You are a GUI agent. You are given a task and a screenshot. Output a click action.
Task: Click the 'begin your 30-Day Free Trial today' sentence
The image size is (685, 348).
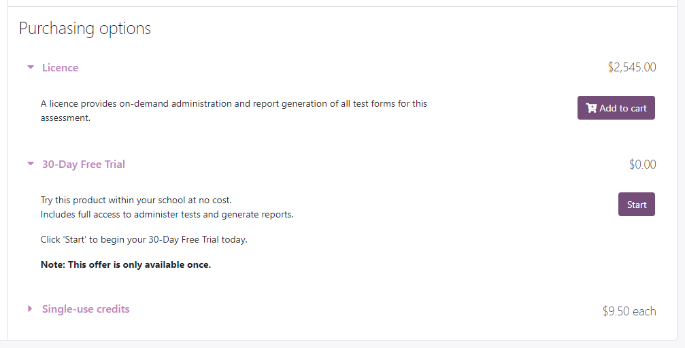click(144, 239)
